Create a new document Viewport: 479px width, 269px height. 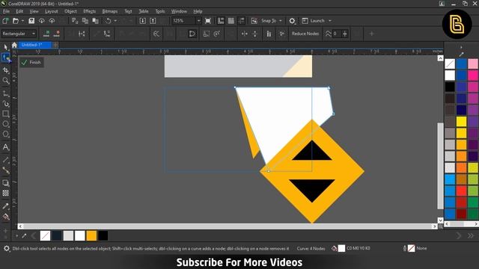coord(5,21)
